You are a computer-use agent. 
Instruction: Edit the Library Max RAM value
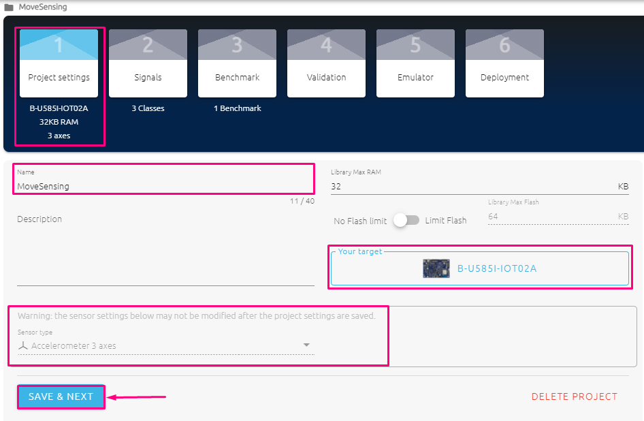(480, 186)
